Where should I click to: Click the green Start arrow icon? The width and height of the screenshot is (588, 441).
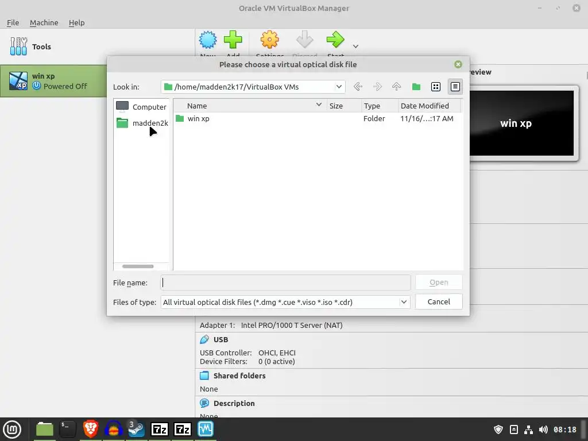pos(335,40)
